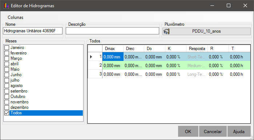Check the Outubro checkbox
This screenshot has height=140, width=254.
[x=7, y=96]
